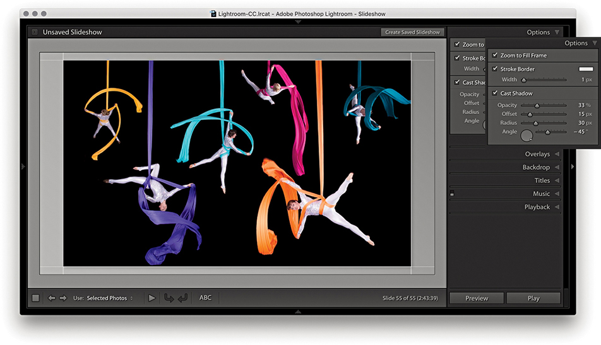Click the shadow Opacity slider handle

click(x=537, y=105)
